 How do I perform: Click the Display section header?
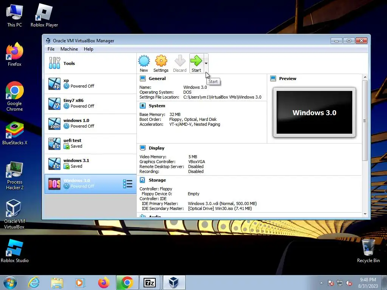pos(156,148)
